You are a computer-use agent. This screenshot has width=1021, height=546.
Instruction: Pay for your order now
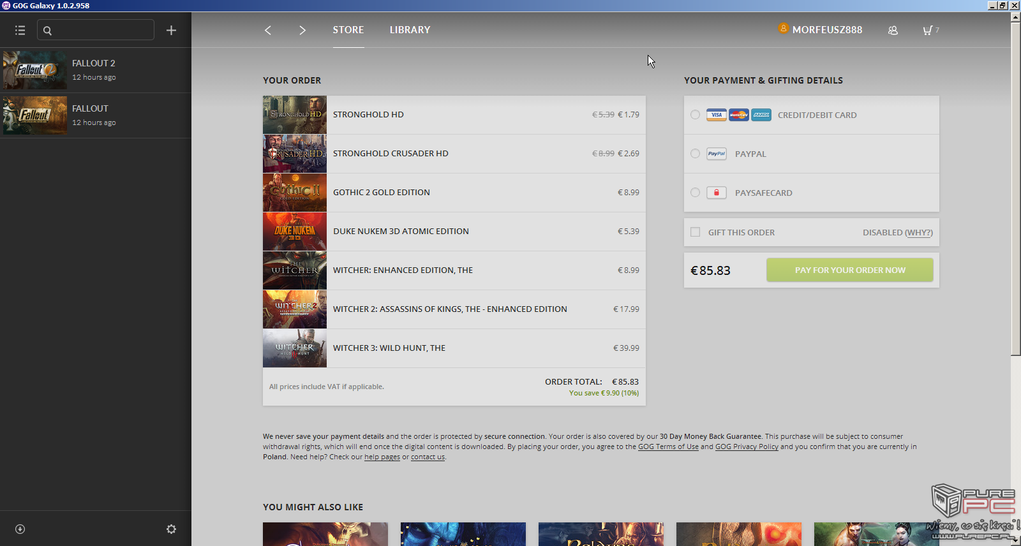[850, 270]
